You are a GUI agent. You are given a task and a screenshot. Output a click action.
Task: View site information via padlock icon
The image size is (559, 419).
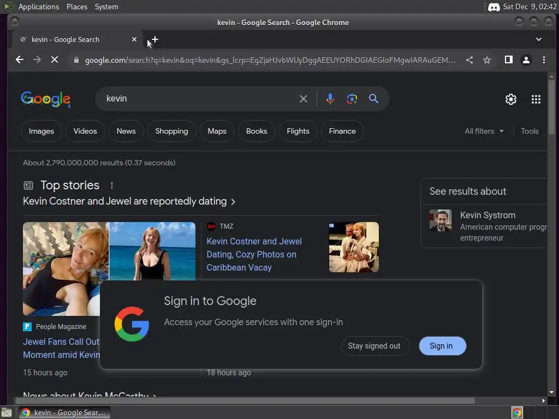tap(76, 60)
